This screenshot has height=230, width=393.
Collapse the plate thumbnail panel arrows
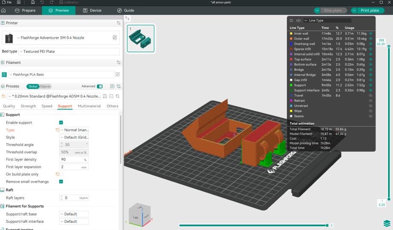coord(127,18)
